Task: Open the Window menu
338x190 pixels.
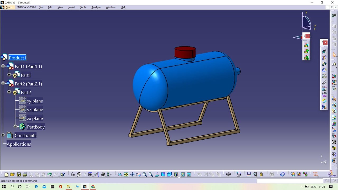Action: coord(111,7)
